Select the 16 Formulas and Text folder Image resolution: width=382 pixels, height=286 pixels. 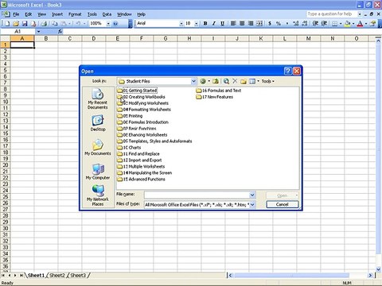coord(219,91)
